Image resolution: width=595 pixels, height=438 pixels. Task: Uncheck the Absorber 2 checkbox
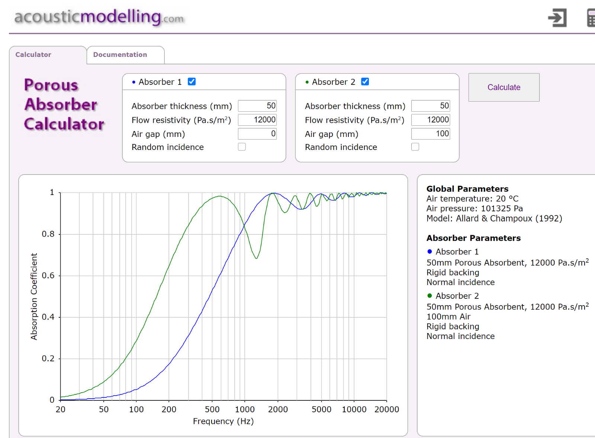pyautogui.click(x=365, y=81)
